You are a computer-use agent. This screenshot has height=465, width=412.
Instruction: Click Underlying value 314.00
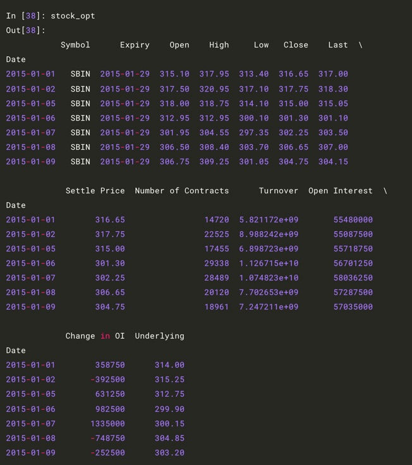(169, 365)
